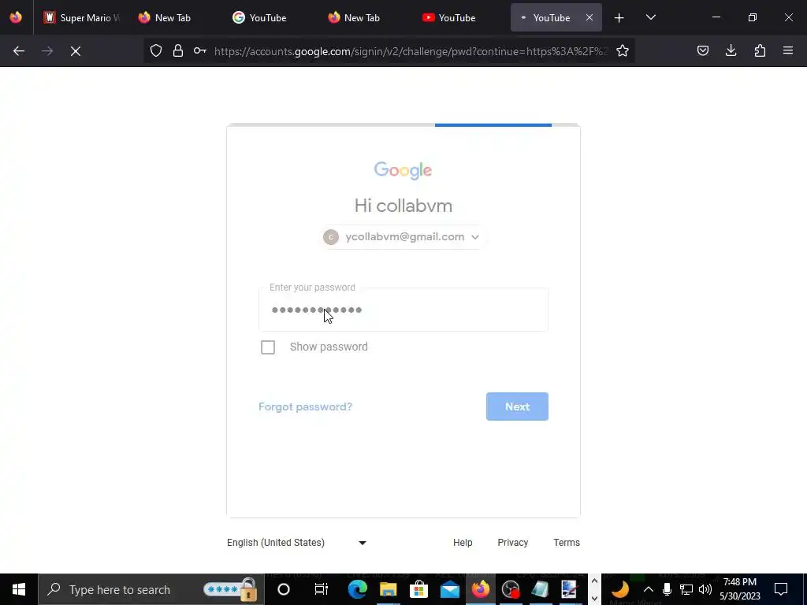Open the microphone tray icon
The height and width of the screenshot is (605, 807).
point(667,589)
